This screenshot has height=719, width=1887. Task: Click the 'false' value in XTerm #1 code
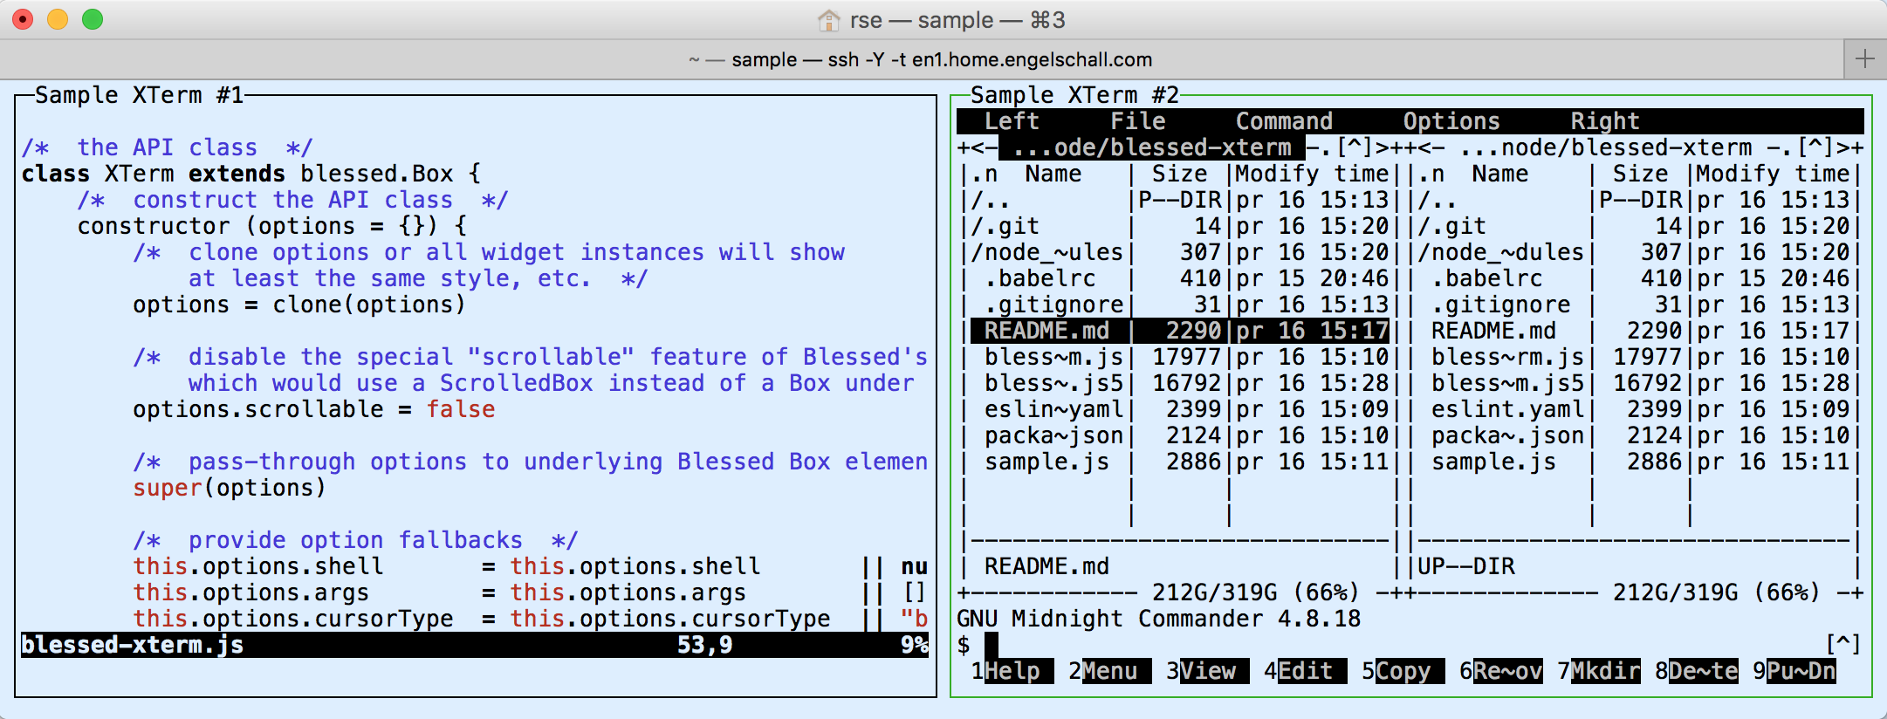(461, 409)
